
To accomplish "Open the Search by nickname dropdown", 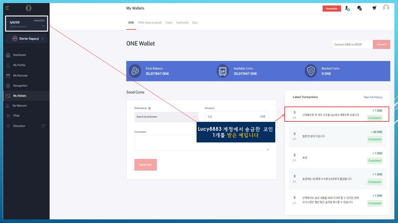I will click(166, 117).
